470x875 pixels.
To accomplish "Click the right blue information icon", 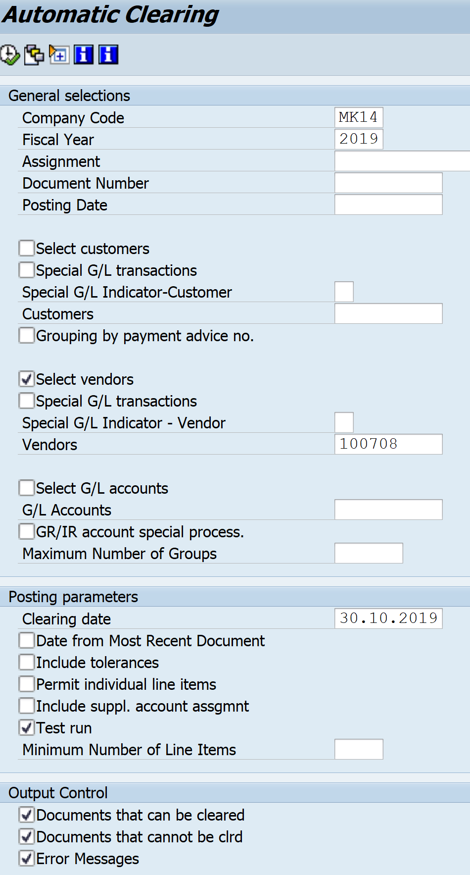I will [x=108, y=54].
